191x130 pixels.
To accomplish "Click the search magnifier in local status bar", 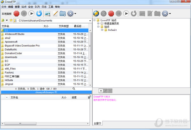I will coord(74,89).
